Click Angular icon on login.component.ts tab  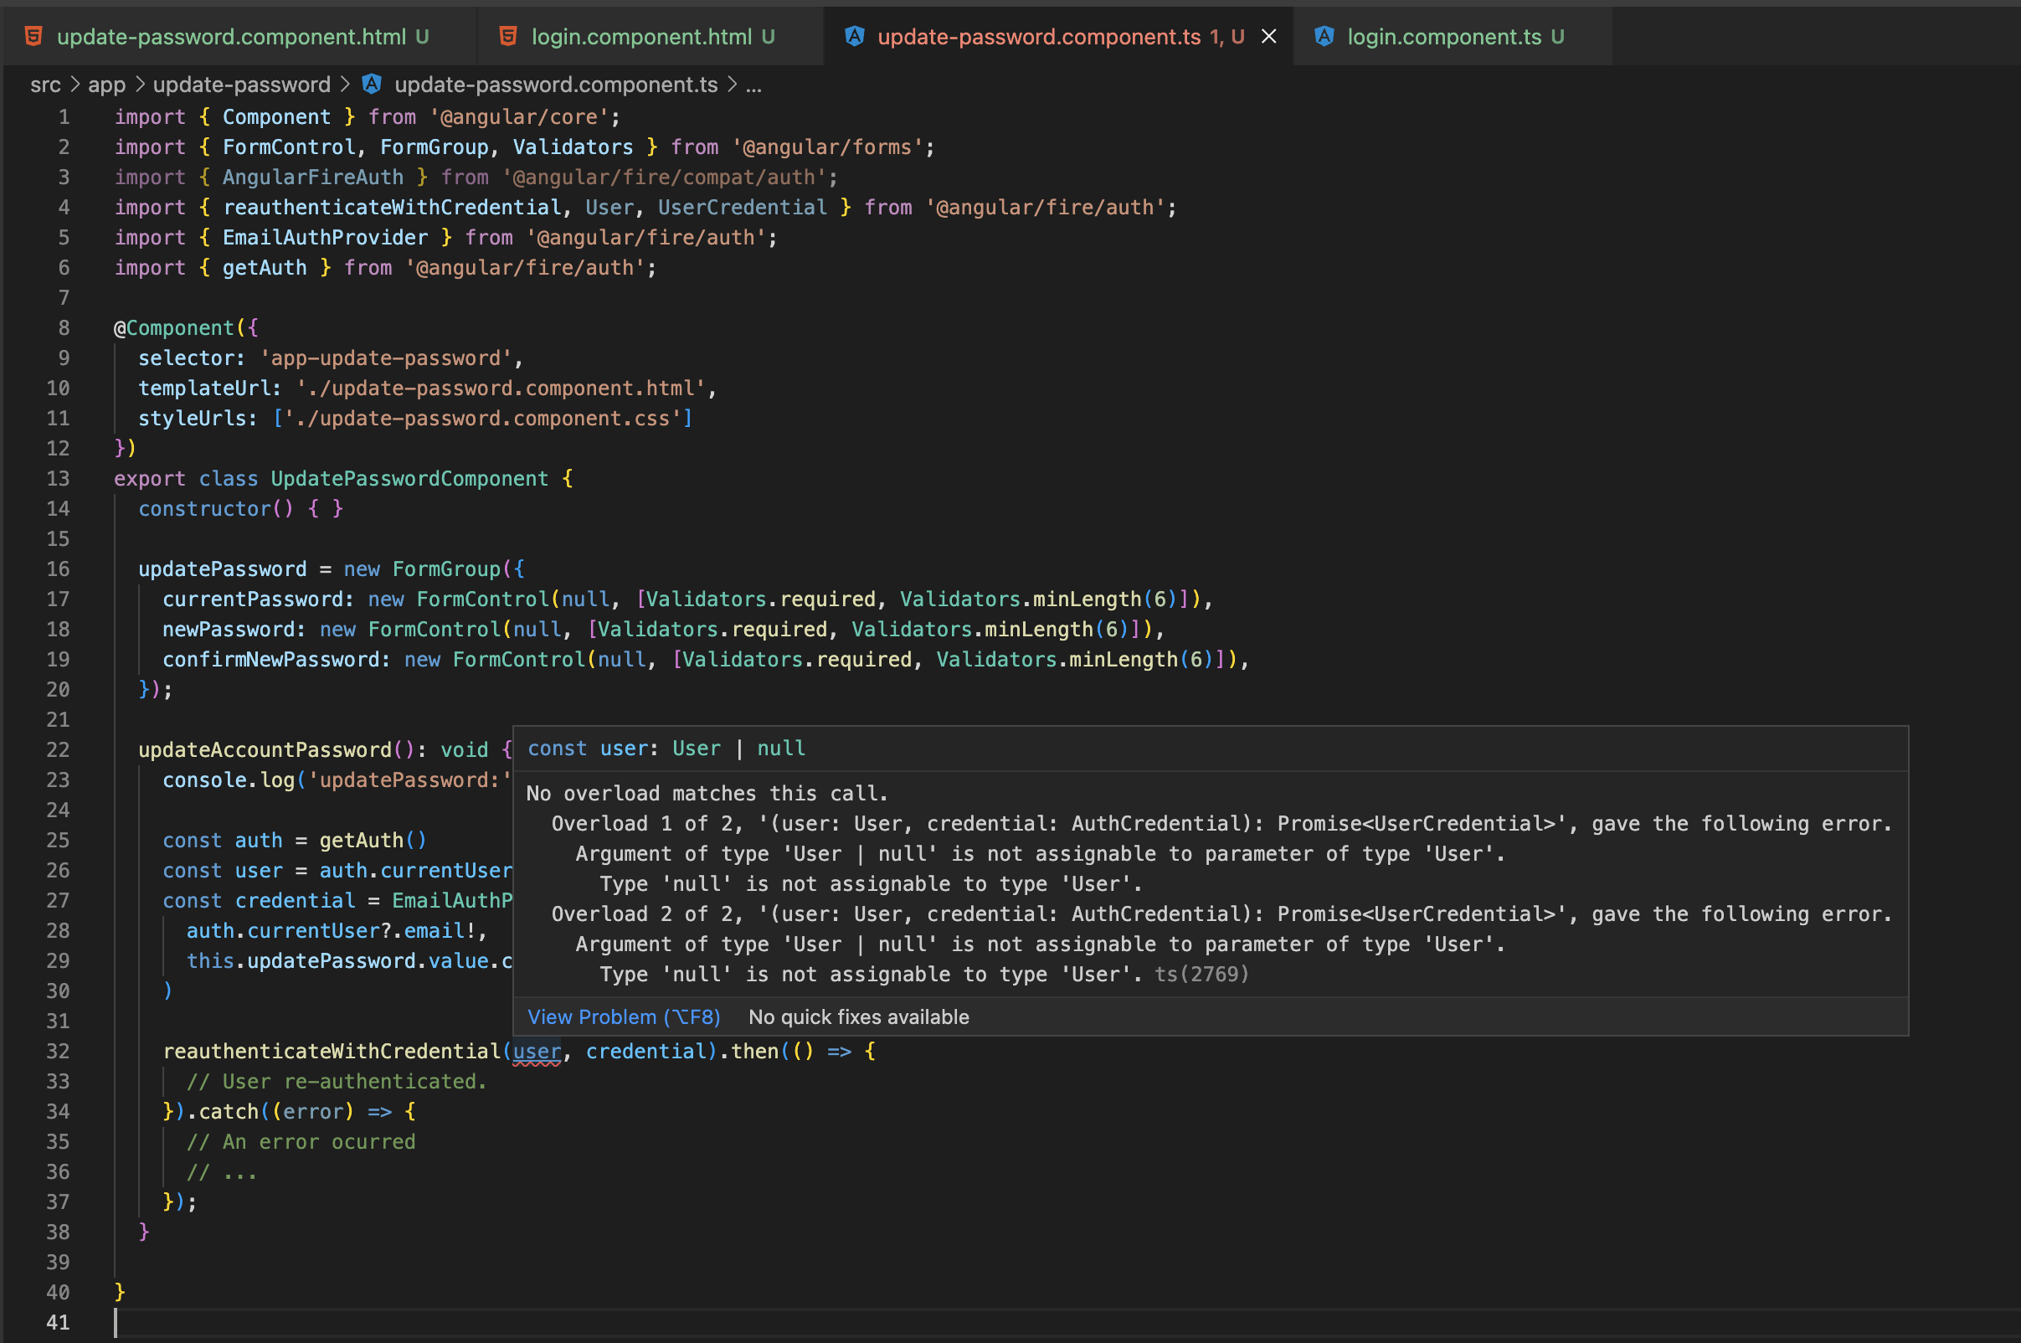tap(1324, 36)
